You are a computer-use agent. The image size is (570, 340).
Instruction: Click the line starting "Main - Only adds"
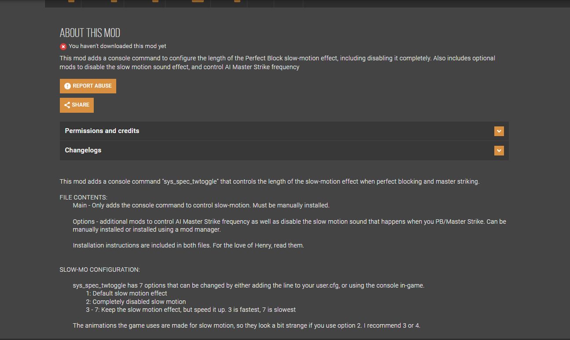point(201,205)
